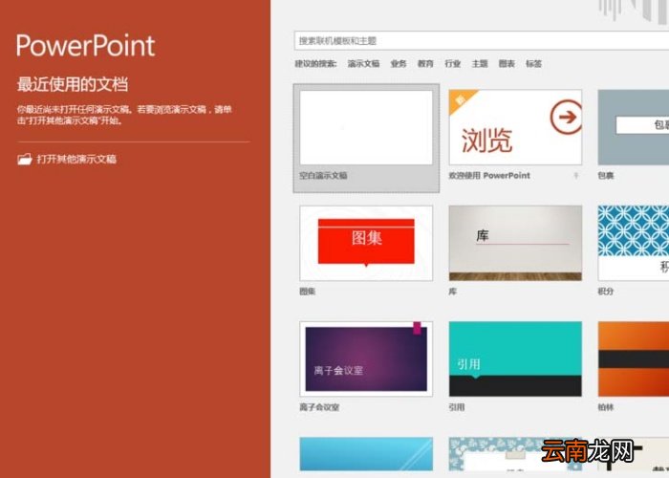Select suggested search 业务
This screenshot has height=478, width=669.
[x=399, y=64]
